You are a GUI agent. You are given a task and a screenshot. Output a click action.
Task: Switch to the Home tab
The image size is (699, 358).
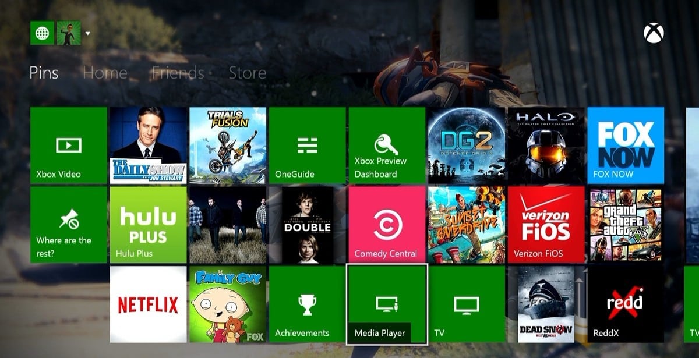click(105, 73)
